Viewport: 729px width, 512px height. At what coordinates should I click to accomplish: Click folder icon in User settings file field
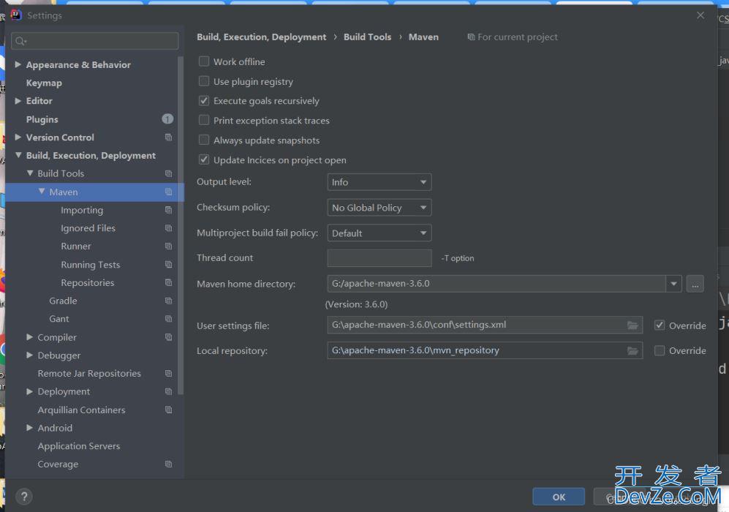tap(632, 325)
